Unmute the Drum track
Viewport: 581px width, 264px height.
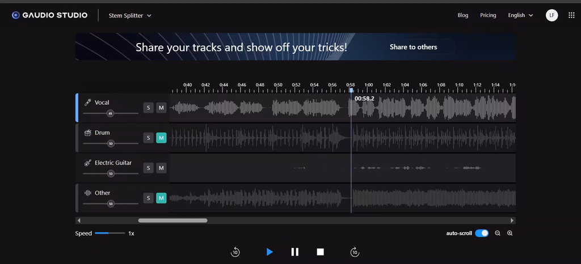pyautogui.click(x=161, y=138)
